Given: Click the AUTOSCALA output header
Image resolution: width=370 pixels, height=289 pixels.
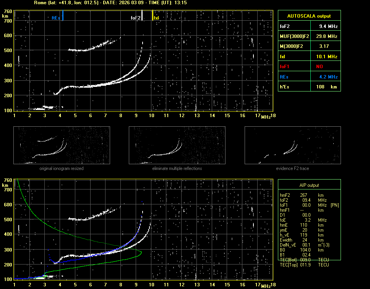Looking at the screenshot, I should [x=309, y=16].
